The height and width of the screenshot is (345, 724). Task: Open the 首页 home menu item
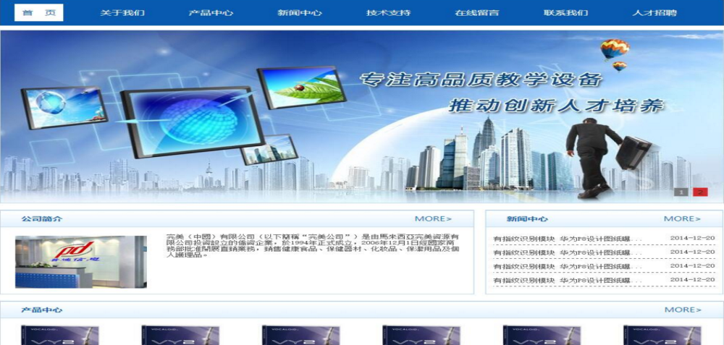point(38,12)
